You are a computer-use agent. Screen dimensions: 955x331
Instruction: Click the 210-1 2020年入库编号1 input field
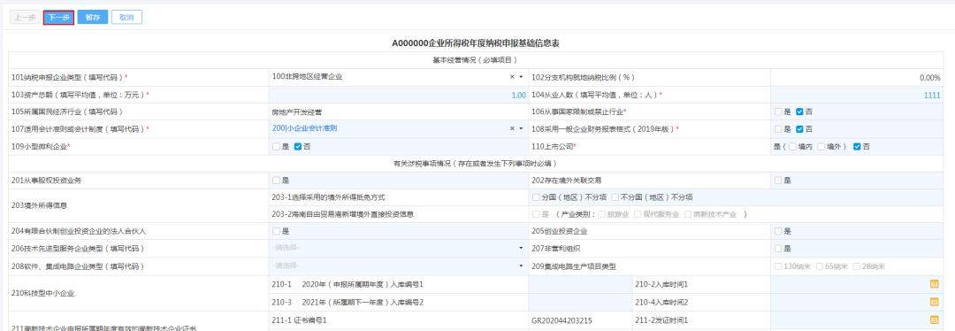point(580,284)
